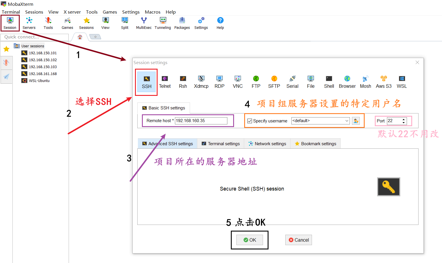Open the WSL-Ubuntu session
442x263 pixels.
(x=36, y=81)
